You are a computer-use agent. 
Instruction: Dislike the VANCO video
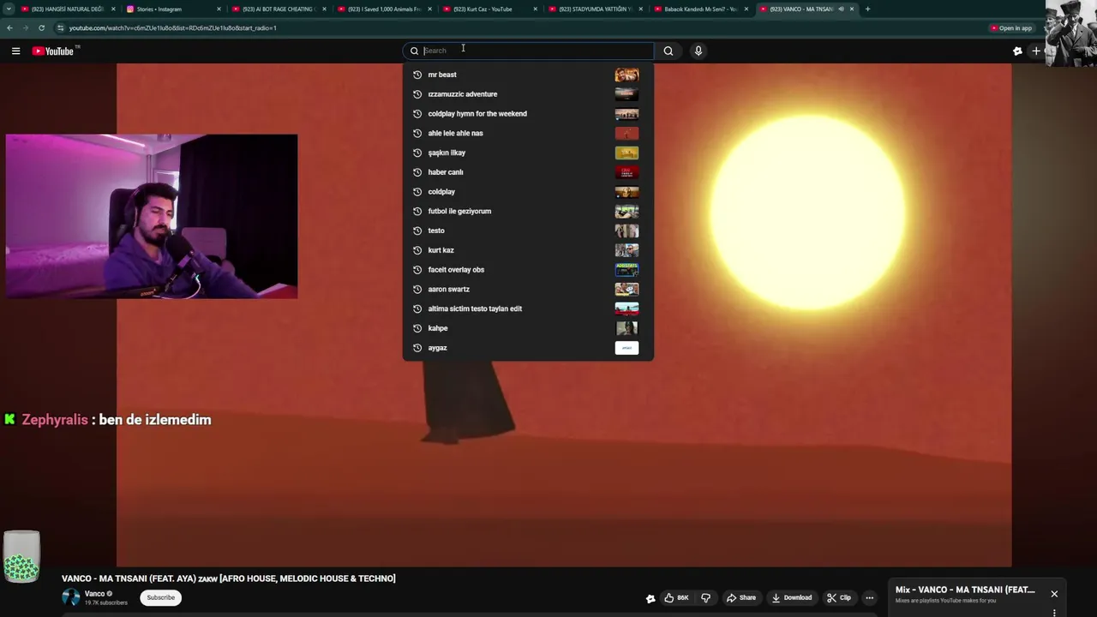pos(705,597)
